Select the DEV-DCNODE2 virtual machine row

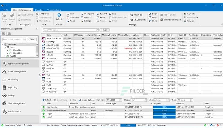tap(132, 49)
